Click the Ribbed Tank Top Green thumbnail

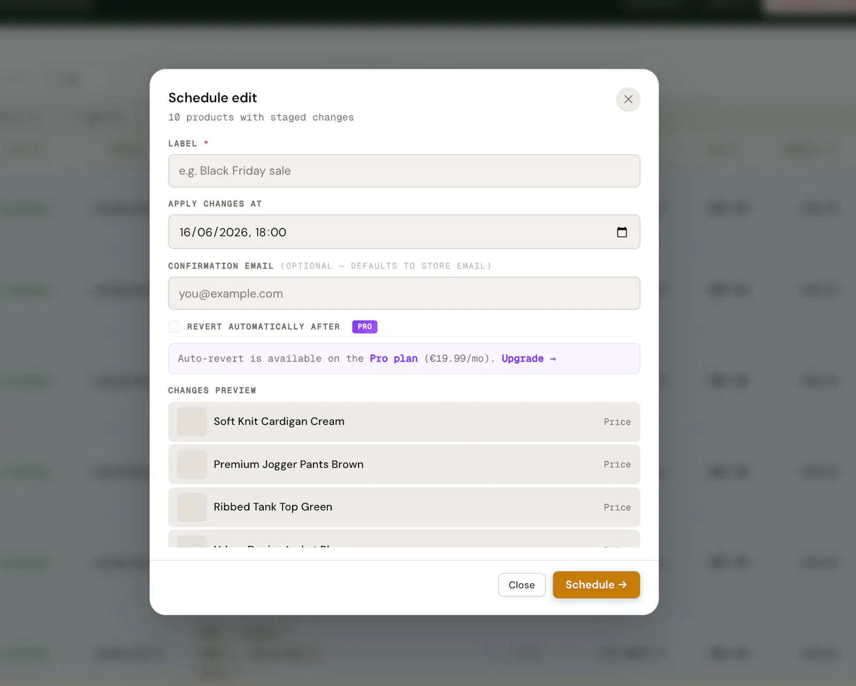coord(192,507)
